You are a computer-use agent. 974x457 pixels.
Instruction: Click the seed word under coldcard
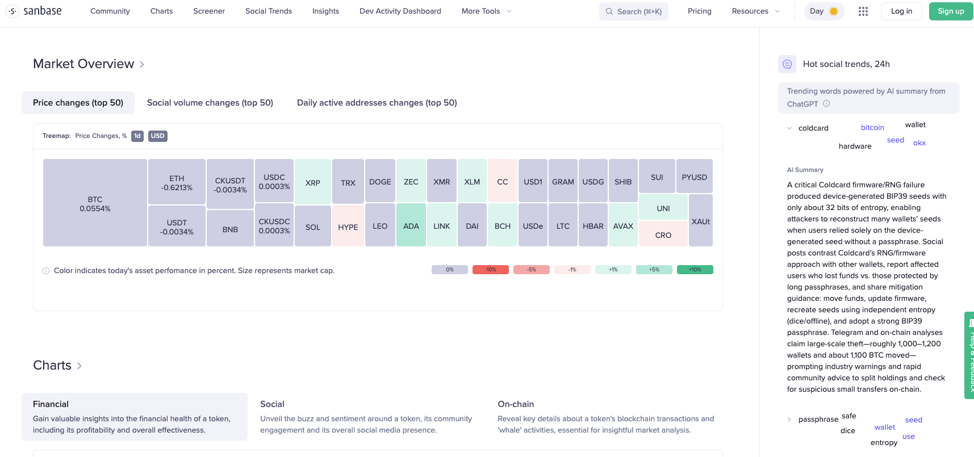click(896, 140)
